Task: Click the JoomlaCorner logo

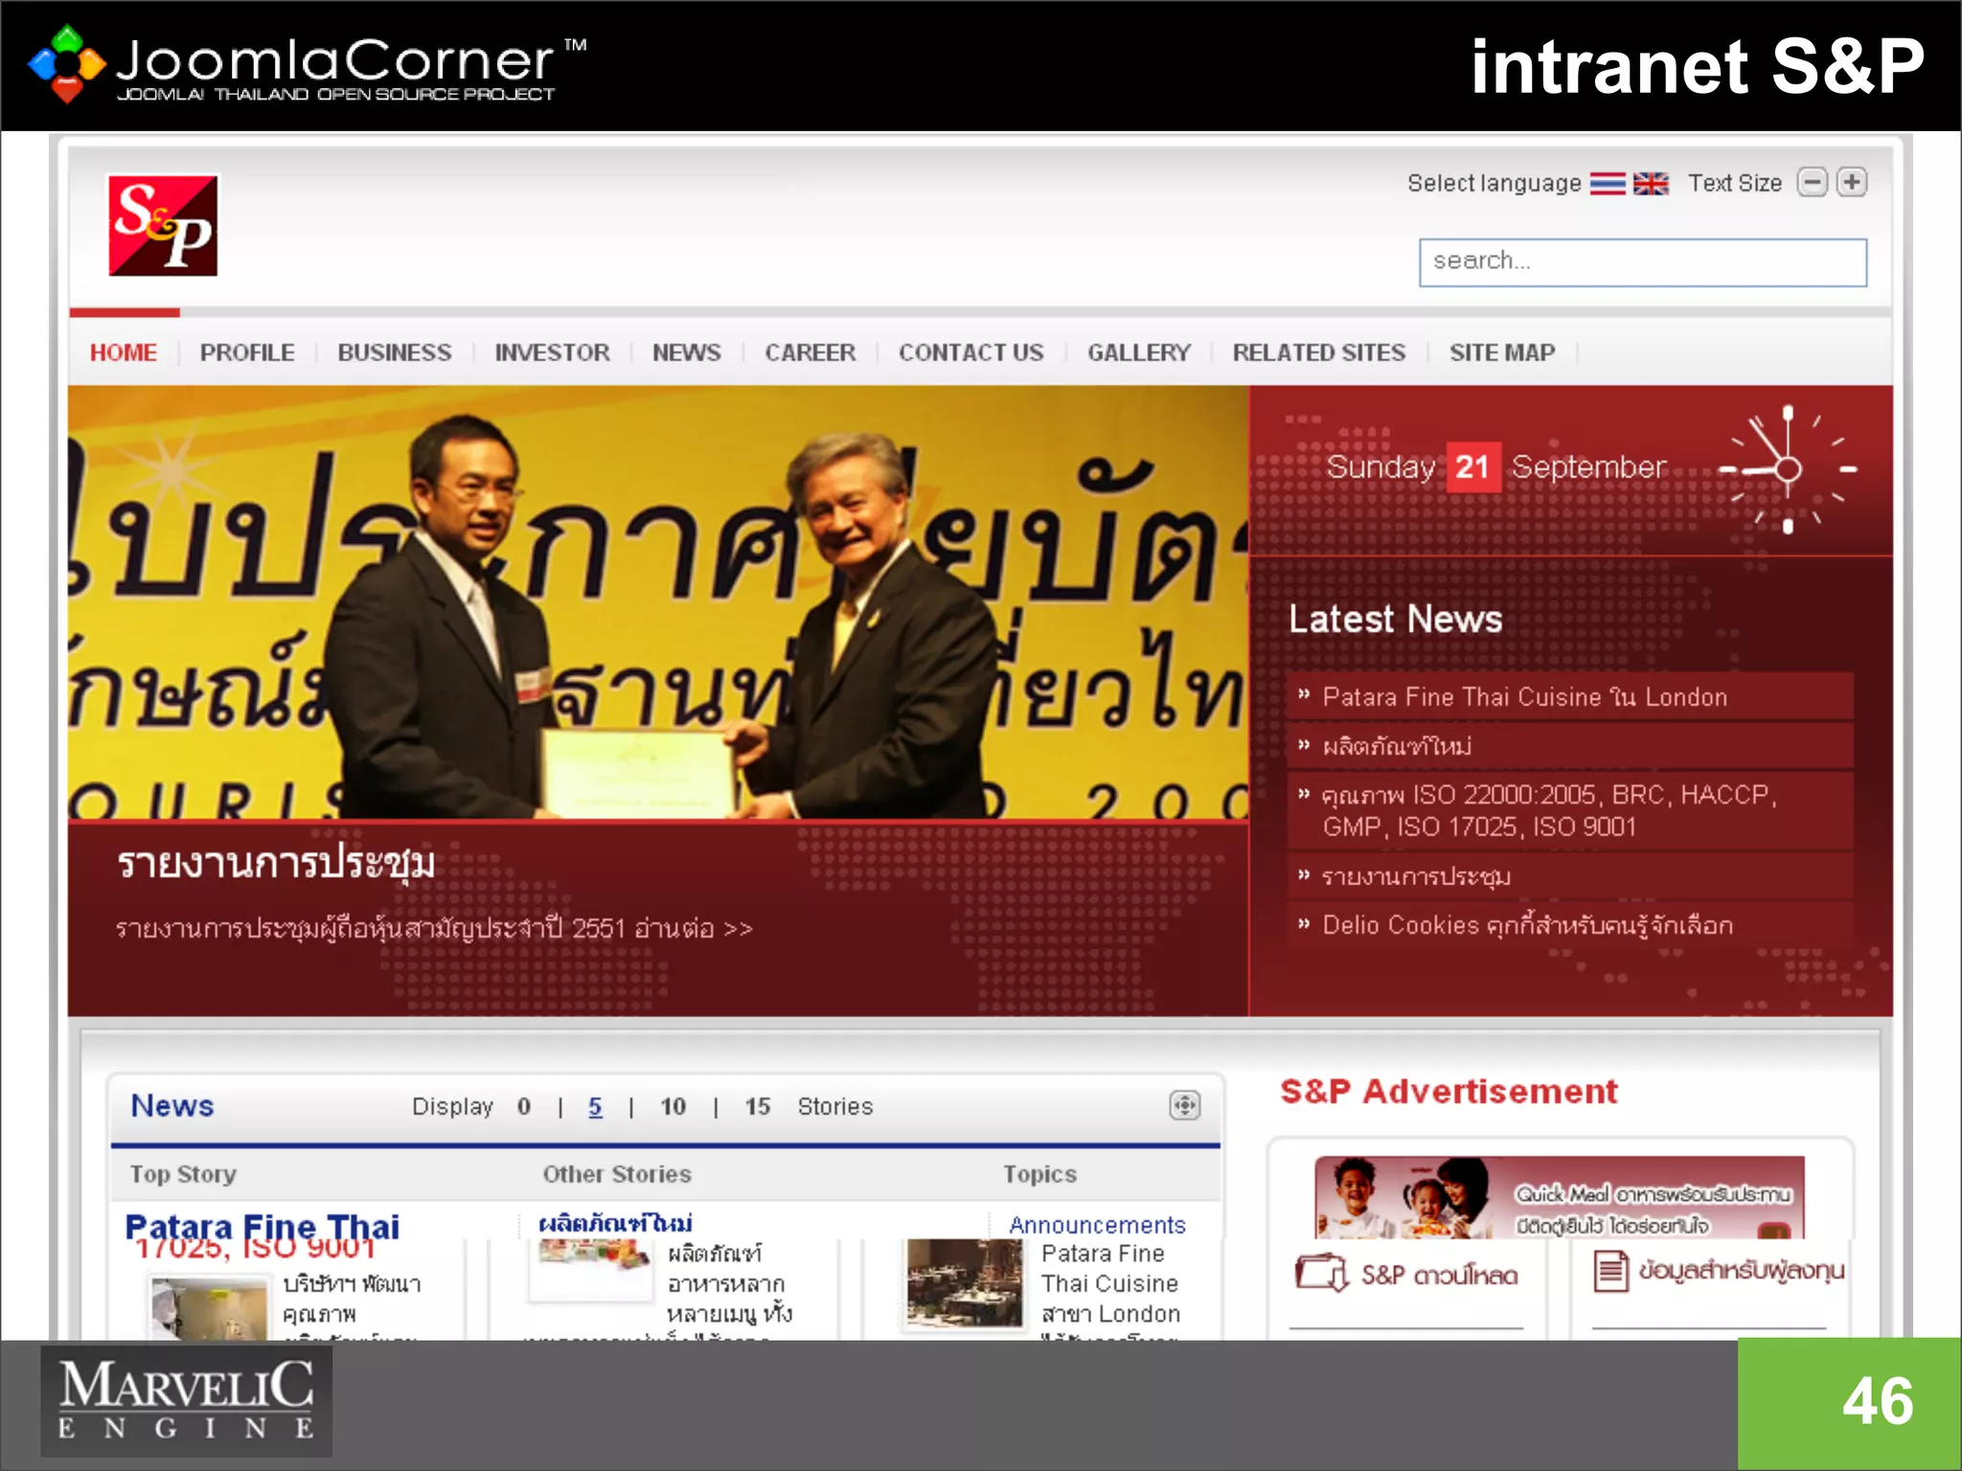Action: pos(307,64)
